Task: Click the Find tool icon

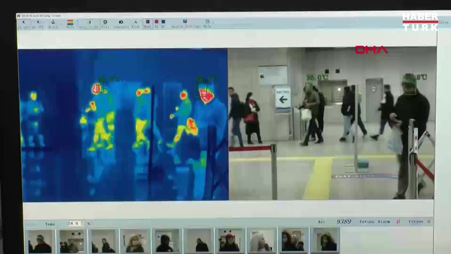Action: (x=135, y=22)
